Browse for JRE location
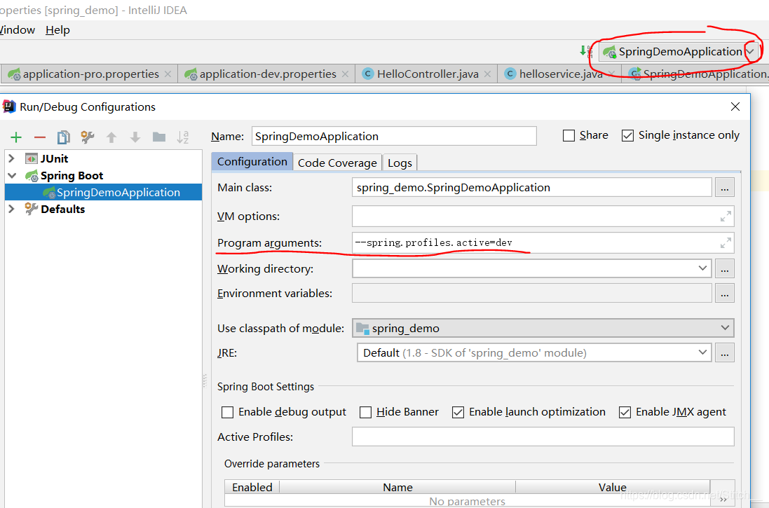Viewport: 769px width, 508px height. [724, 352]
